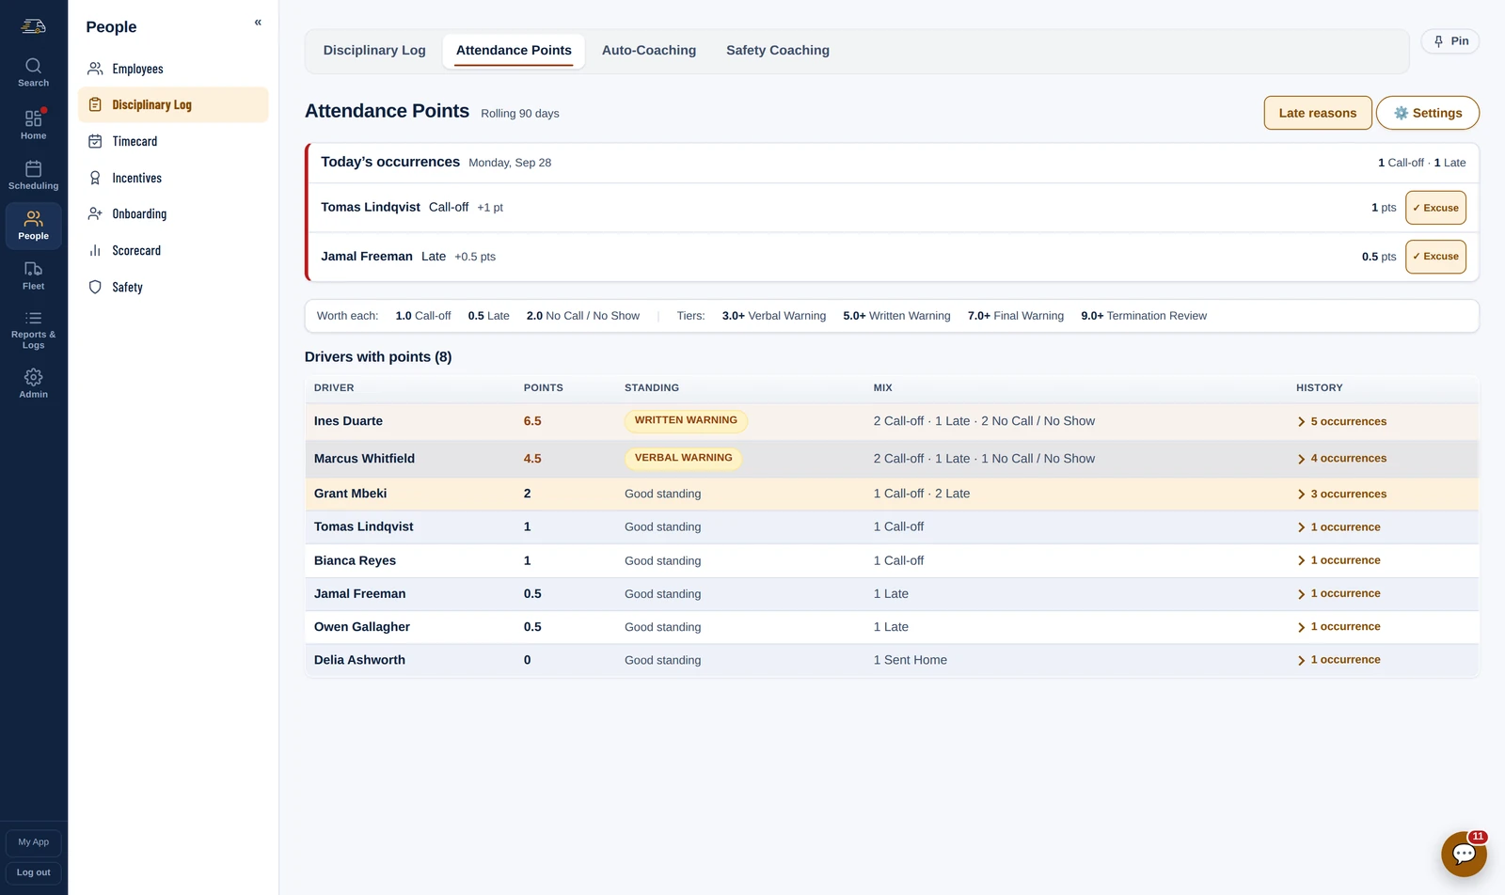Click My App at the bottom left
This screenshot has width=1505, height=895.
point(33,842)
